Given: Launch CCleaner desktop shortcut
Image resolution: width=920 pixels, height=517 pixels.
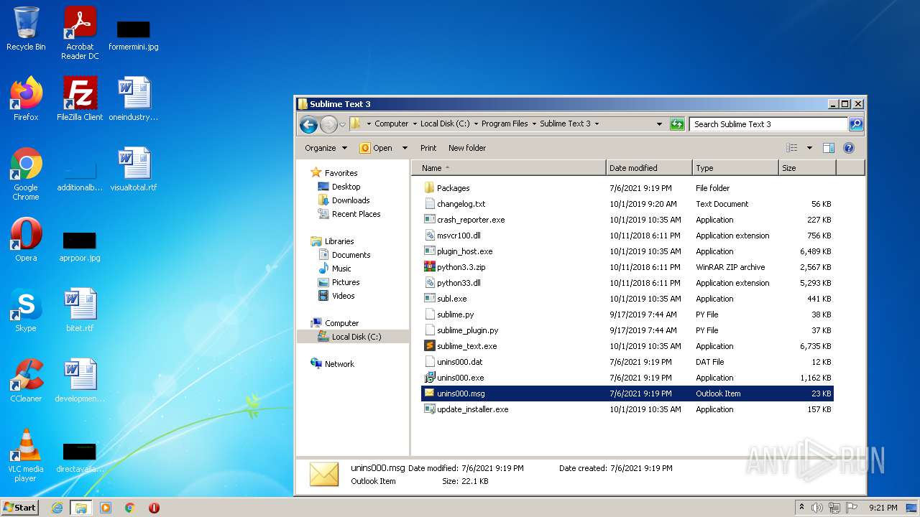Looking at the screenshot, I should coord(26,381).
